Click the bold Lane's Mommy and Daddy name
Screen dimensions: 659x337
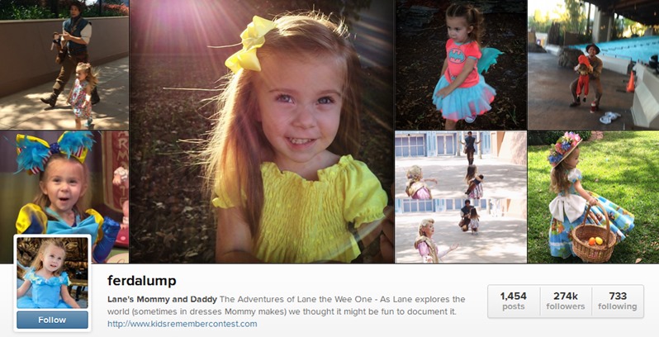[162, 300]
